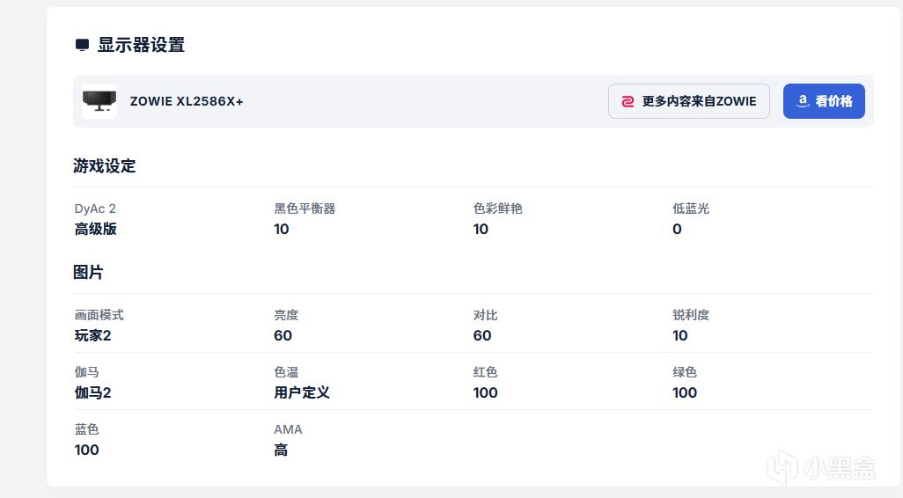Click the 游戏设定 section title
The width and height of the screenshot is (903, 498).
tap(104, 165)
